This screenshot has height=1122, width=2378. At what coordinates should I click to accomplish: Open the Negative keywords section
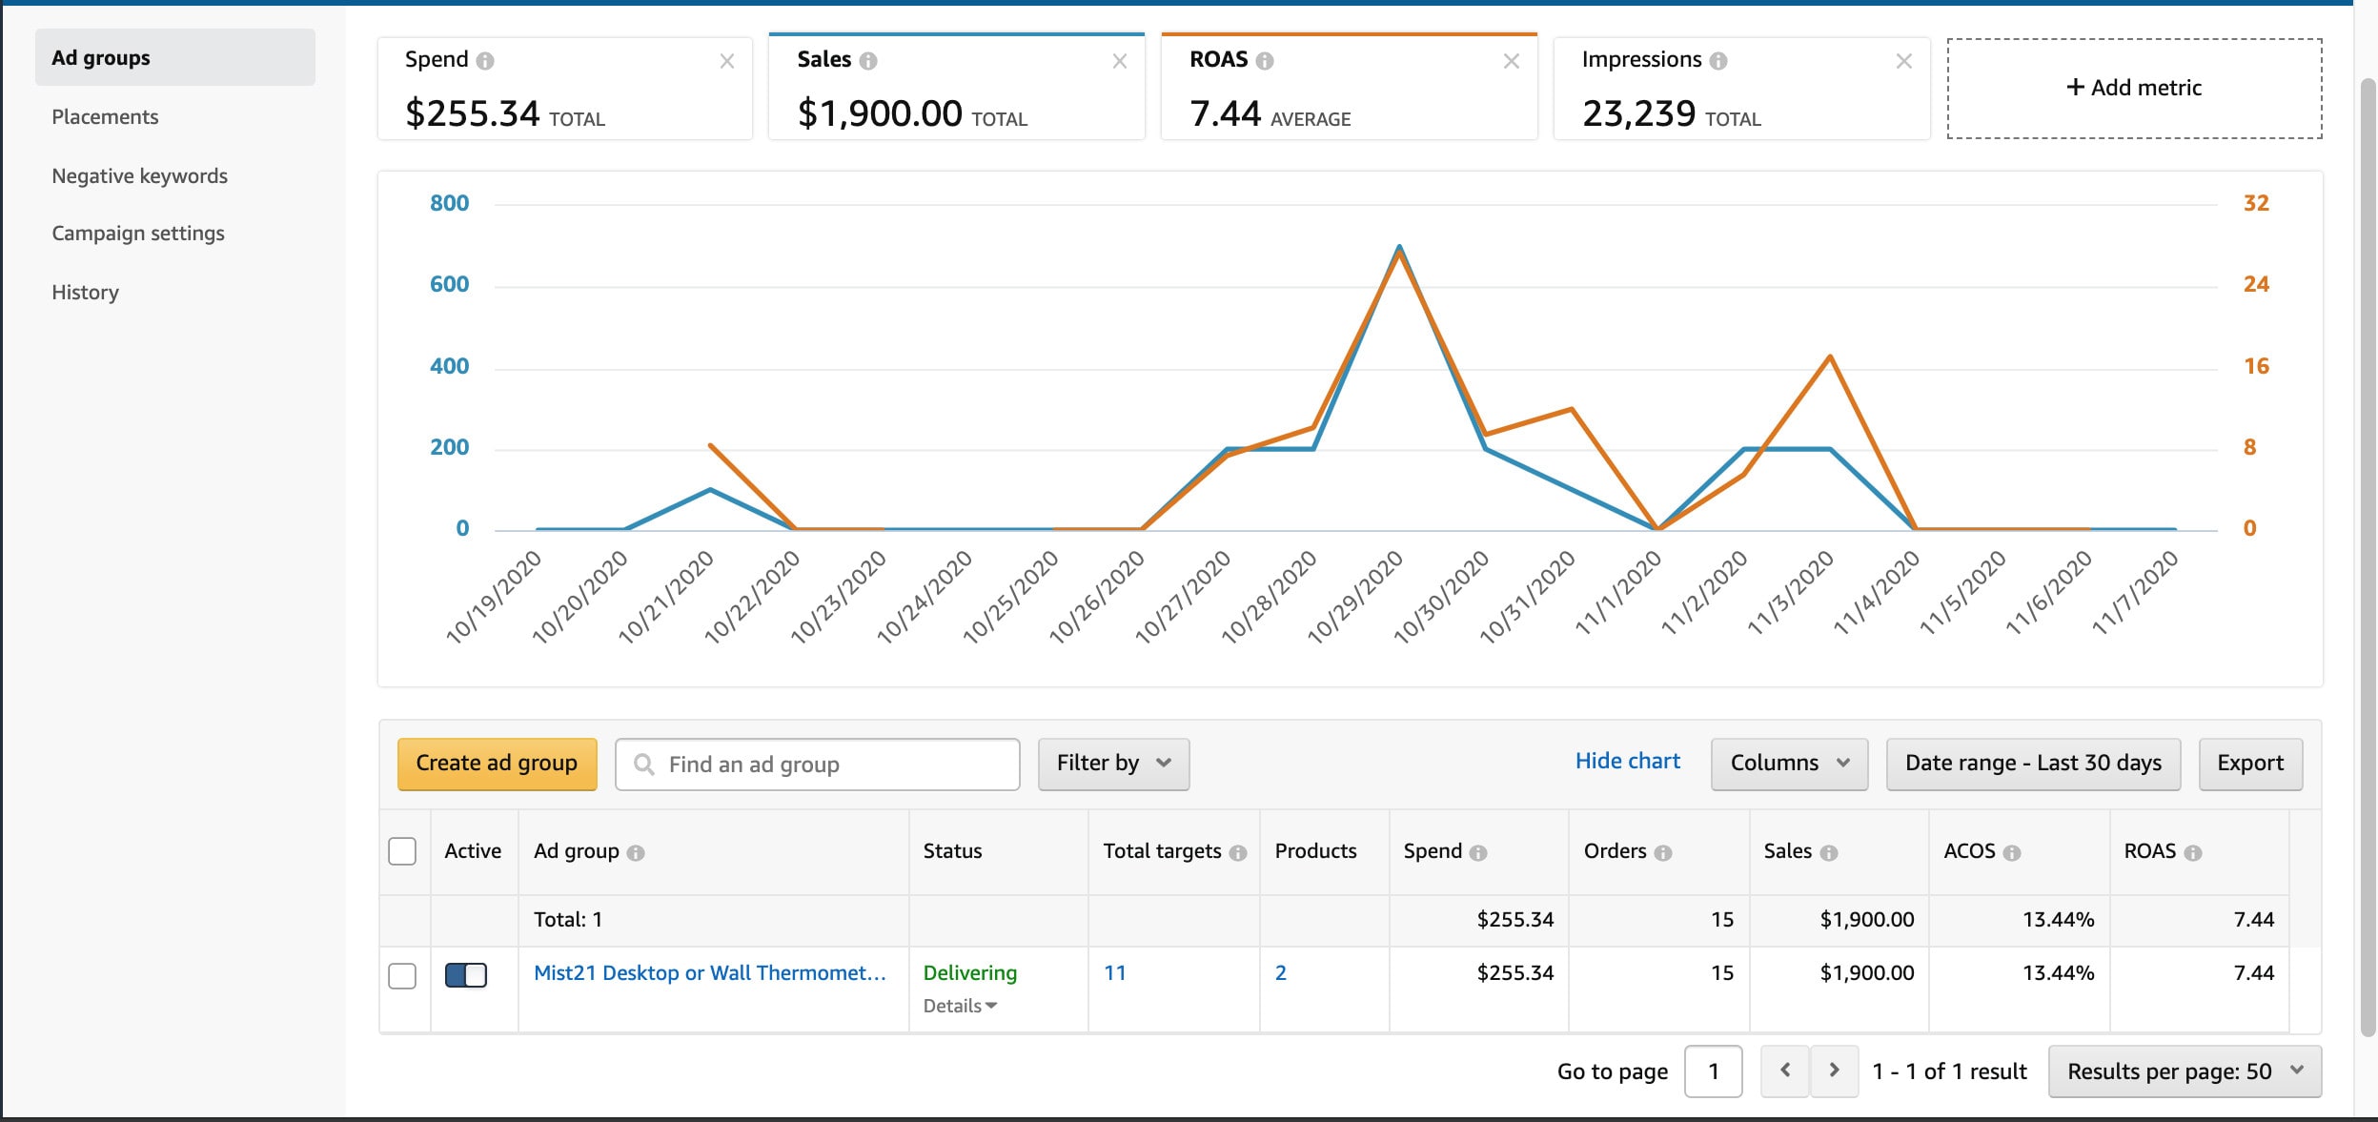coord(139,175)
